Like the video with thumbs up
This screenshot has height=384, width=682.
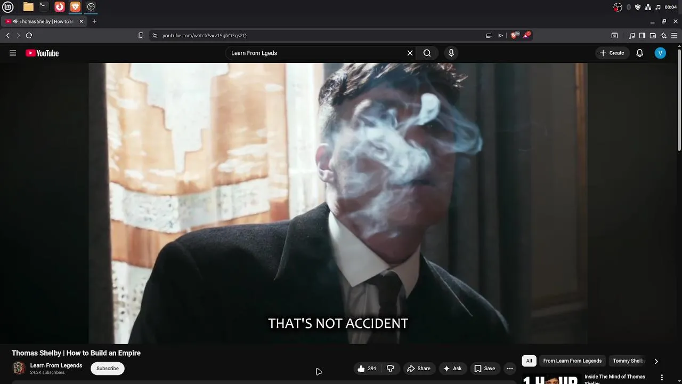tap(367, 369)
